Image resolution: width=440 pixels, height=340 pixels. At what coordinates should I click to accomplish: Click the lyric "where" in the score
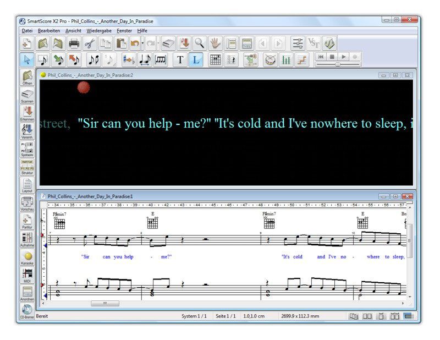(x=373, y=256)
